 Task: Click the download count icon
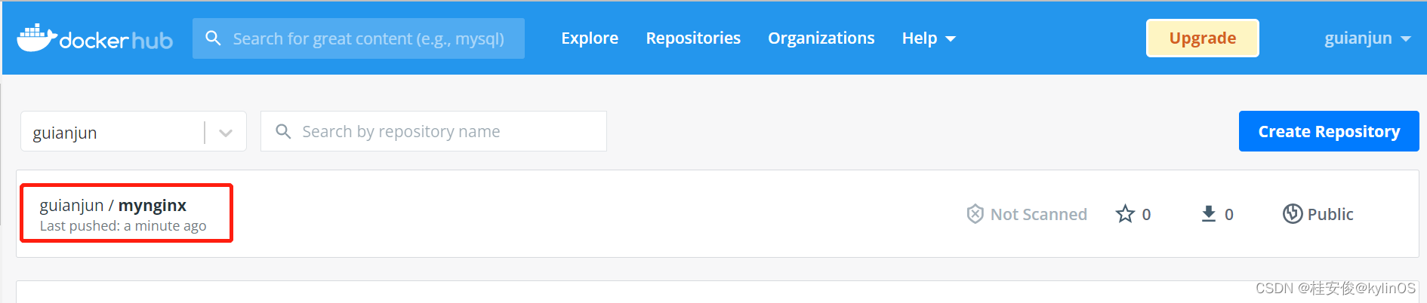tap(1209, 214)
